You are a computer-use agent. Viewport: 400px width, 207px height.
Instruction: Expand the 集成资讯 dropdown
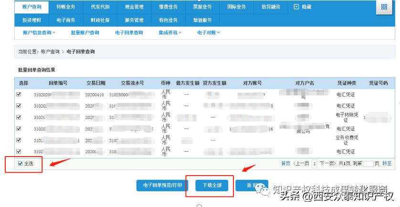pyautogui.click(x=170, y=32)
